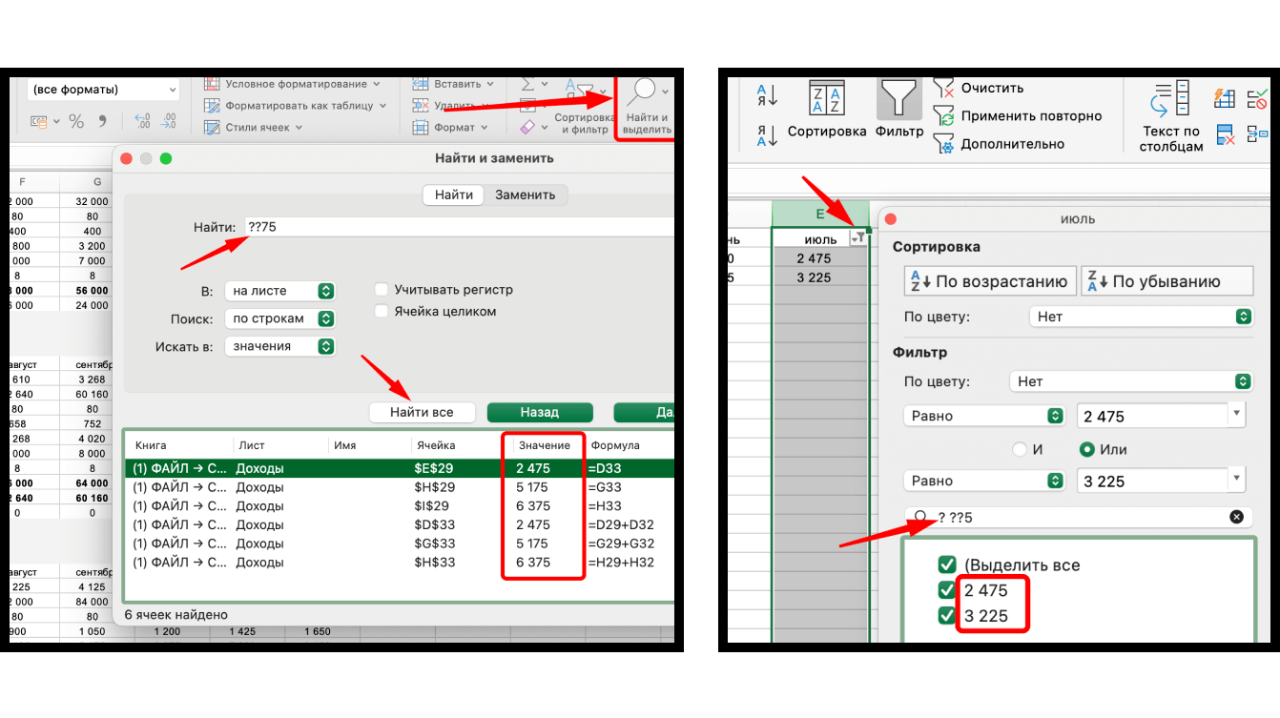Click the Найти search input field
Viewport: 1280px width, 718px height.
(460, 227)
